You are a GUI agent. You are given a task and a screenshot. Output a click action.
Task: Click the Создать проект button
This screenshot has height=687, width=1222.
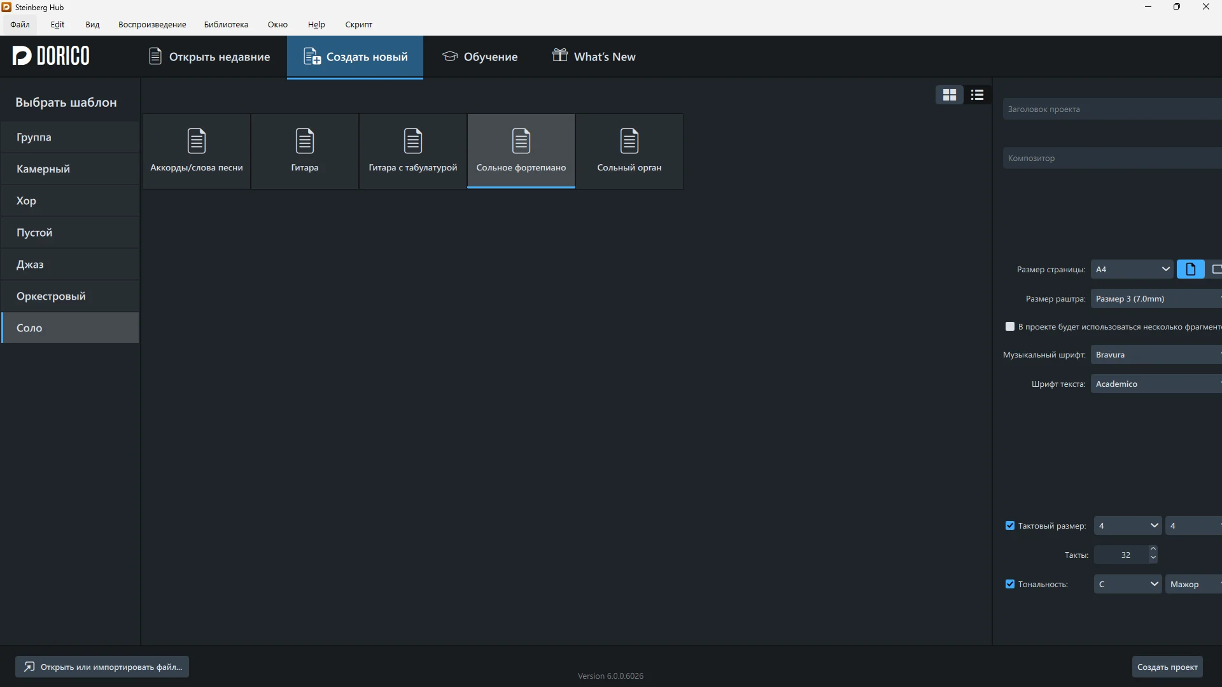pos(1167,667)
